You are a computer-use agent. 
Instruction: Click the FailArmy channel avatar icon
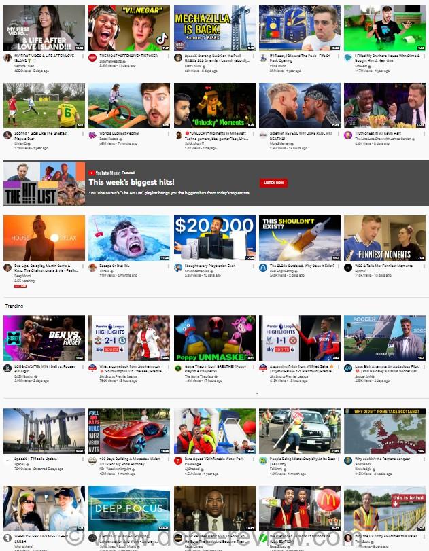pyautogui.click(x=262, y=460)
